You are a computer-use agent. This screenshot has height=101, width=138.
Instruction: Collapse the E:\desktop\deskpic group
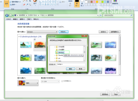[x=19, y=37]
